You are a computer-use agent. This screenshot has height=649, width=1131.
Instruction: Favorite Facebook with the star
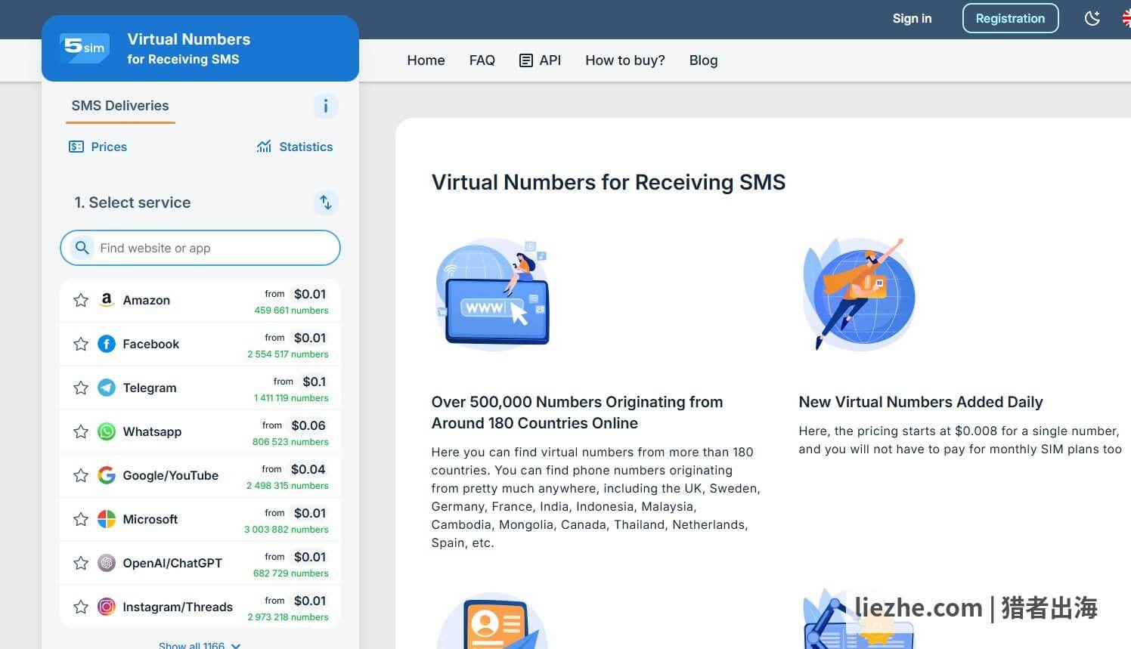click(x=81, y=344)
